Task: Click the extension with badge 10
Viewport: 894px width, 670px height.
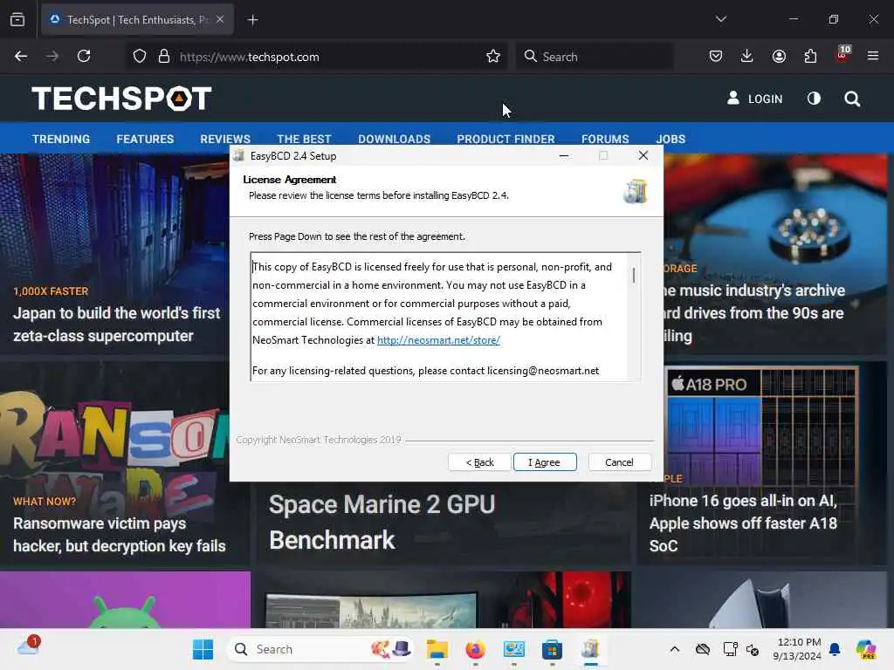Action: 842,55
